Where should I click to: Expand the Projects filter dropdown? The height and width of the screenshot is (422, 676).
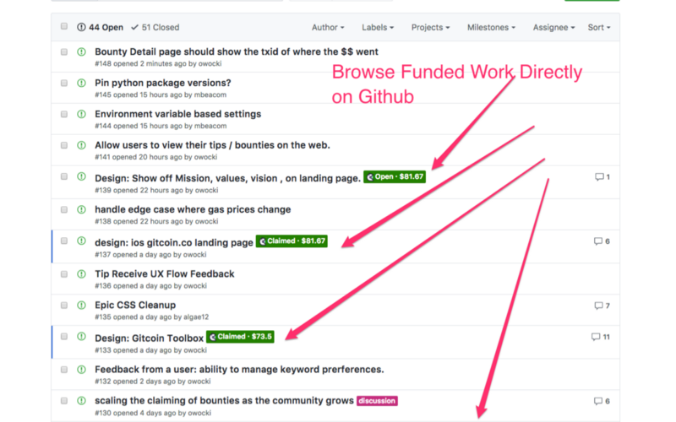click(430, 27)
